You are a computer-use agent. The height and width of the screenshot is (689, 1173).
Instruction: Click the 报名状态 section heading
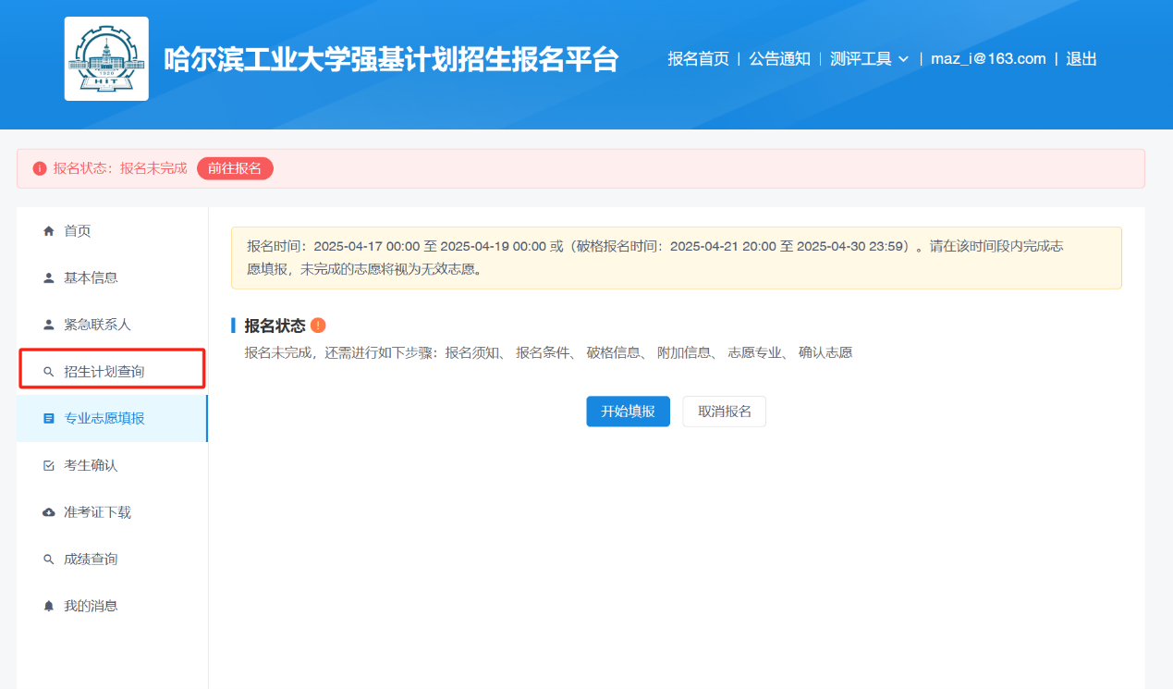tap(275, 326)
